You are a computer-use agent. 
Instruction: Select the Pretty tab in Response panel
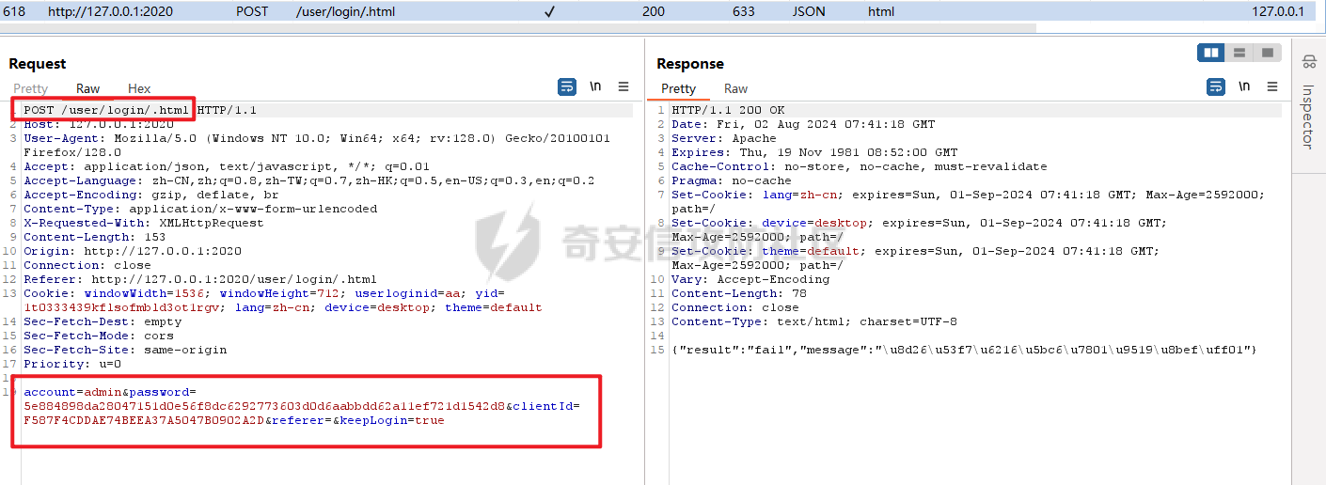point(678,88)
